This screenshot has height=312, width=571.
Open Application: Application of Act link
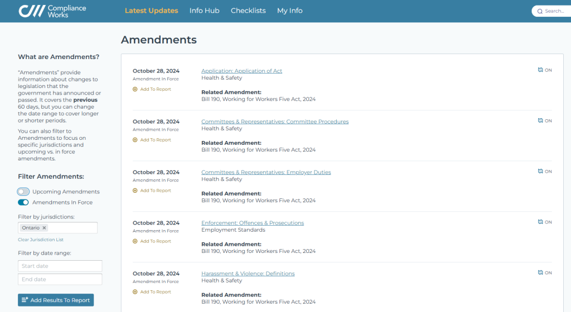[242, 71]
